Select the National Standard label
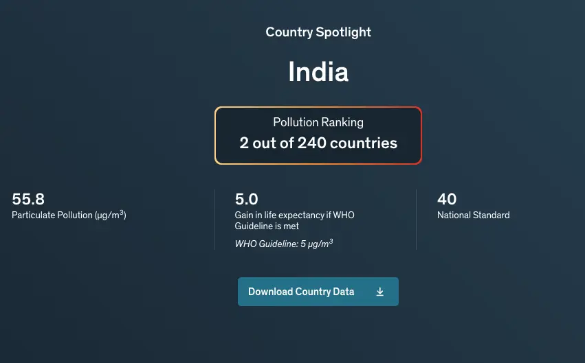Screen dimensions: 585x363 (x=474, y=215)
